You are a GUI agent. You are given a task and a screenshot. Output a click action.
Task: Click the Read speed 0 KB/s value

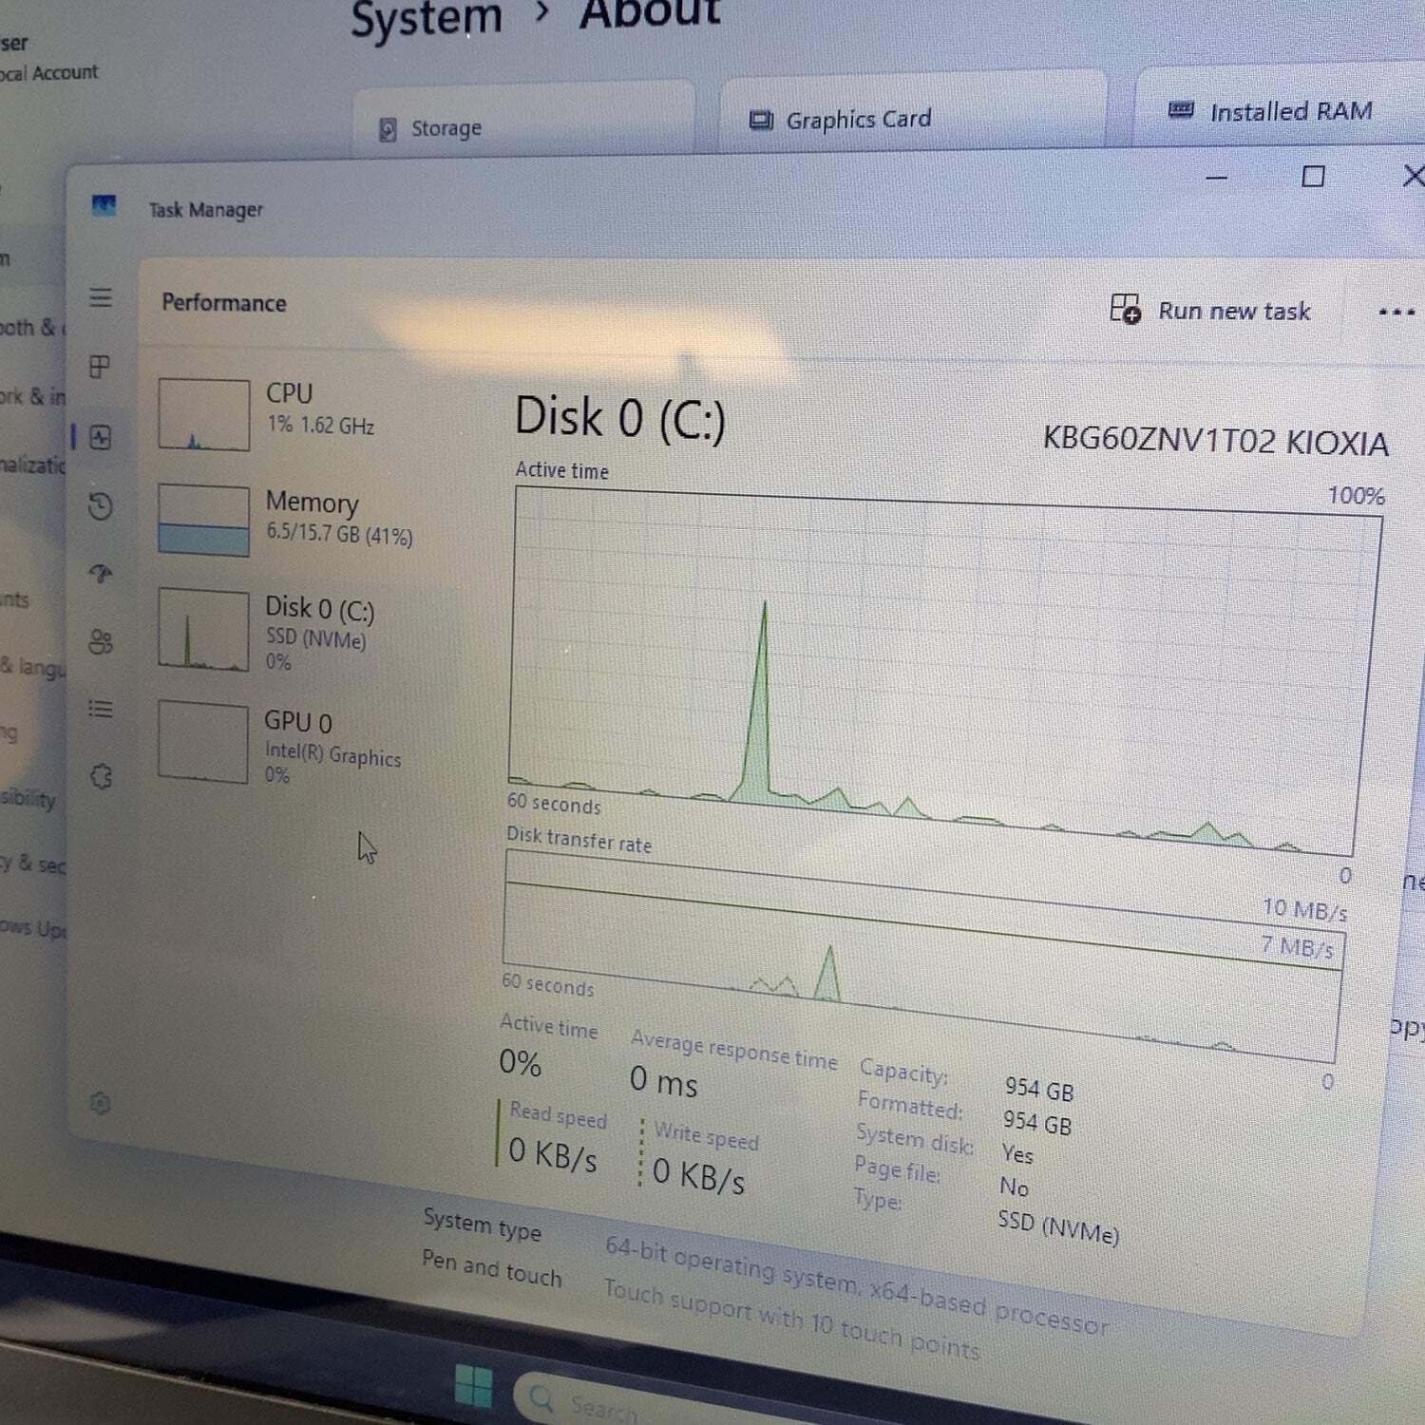552,1154
